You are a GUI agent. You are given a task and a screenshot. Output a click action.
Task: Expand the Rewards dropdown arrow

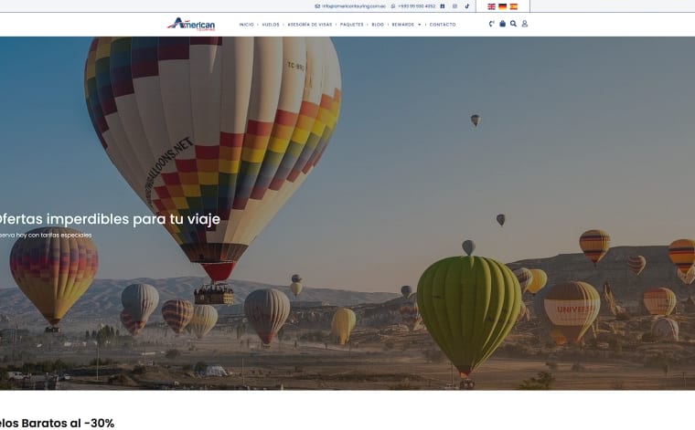pyautogui.click(x=420, y=25)
